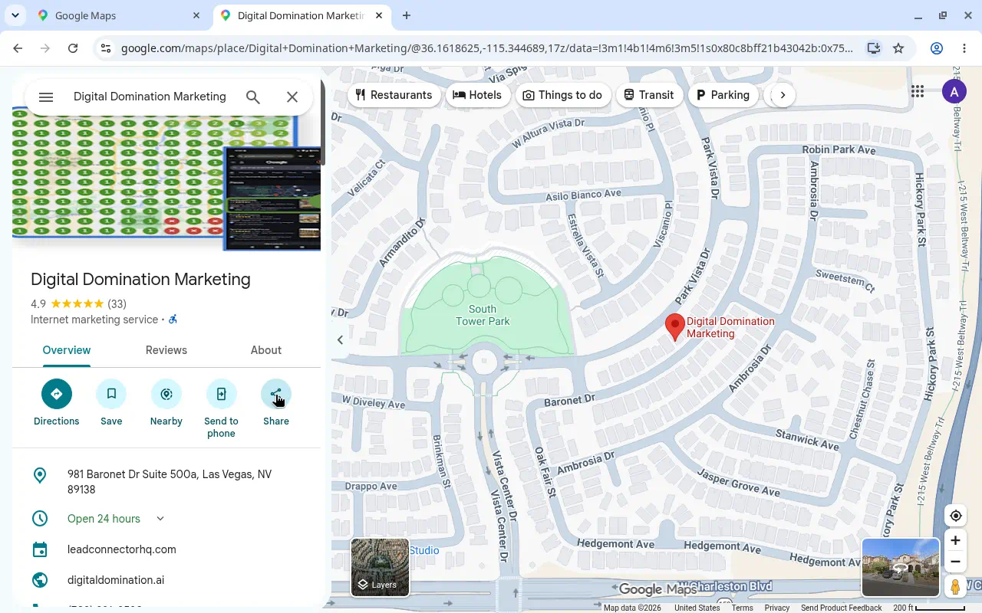Open the Chrome tab search dropdown
The height and width of the screenshot is (613, 982).
[x=15, y=15]
